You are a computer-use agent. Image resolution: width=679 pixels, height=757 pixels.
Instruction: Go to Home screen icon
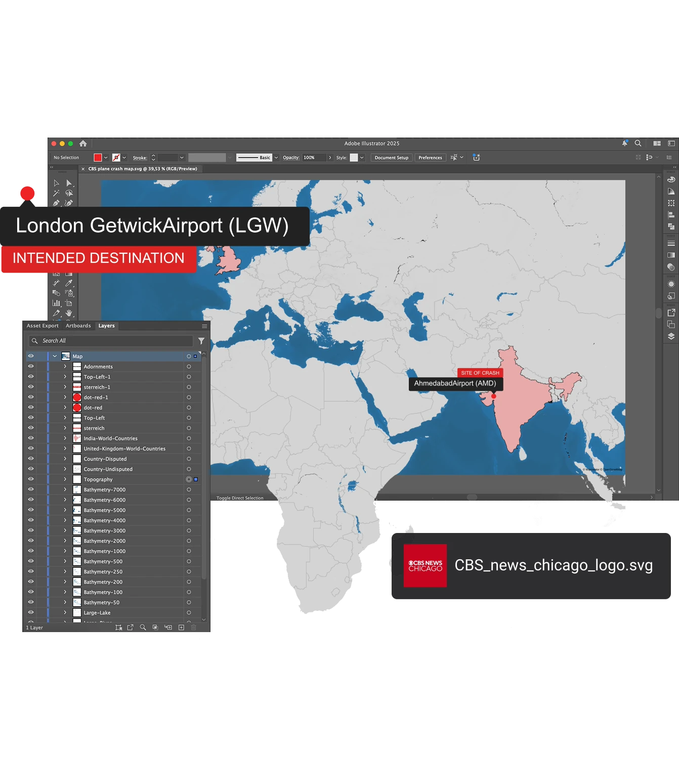coord(83,144)
